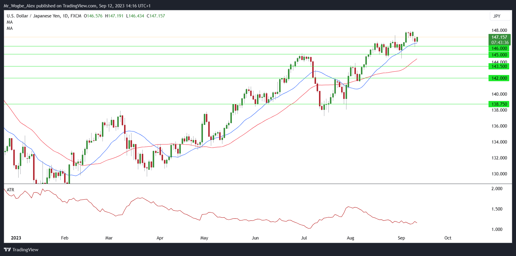
Task: Click the 130.000 price axis value
Action: click(499, 174)
